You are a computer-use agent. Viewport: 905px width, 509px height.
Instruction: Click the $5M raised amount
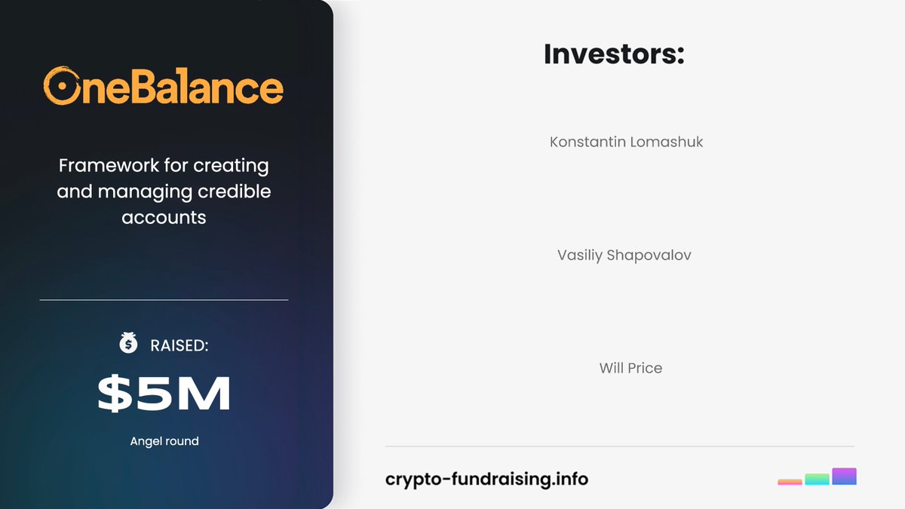pyautogui.click(x=164, y=394)
